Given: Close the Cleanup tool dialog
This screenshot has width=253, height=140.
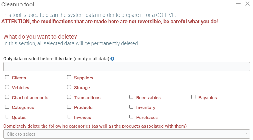Looking at the screenshot, I should pos(247,4).
